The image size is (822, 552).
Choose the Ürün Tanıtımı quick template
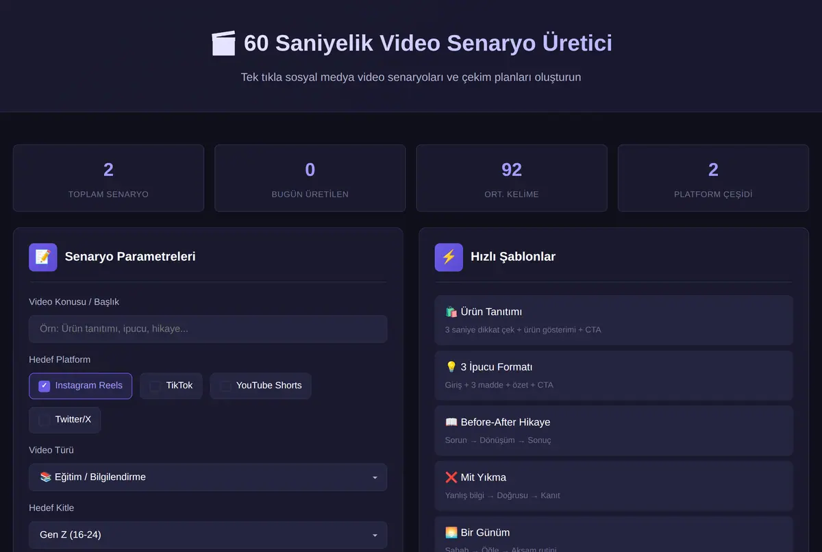[x=614, y=320]
